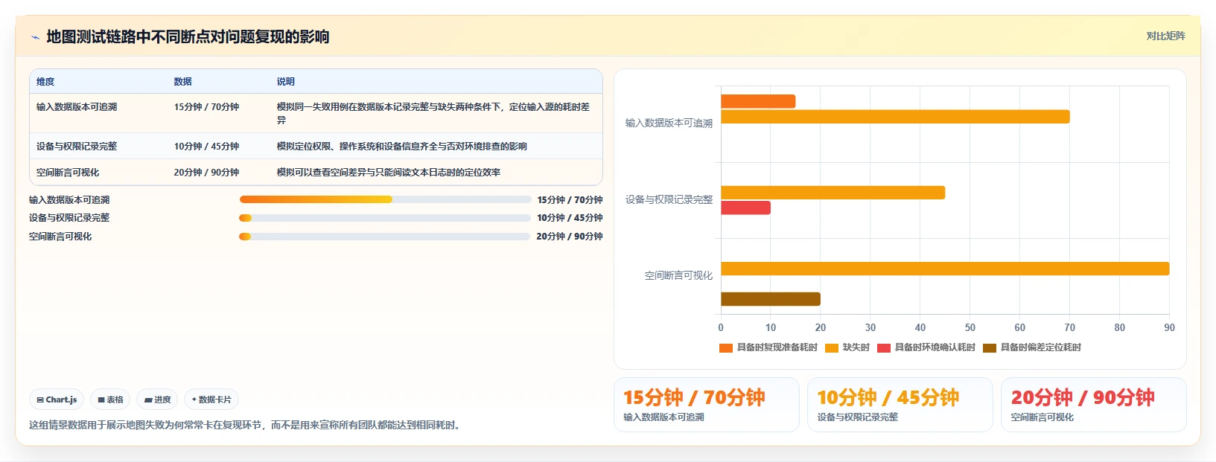This screenshot has width=1216, height=462.
Task: Toggle legend item 具备时偏差定位耗时
Action: coord(1032,347)
